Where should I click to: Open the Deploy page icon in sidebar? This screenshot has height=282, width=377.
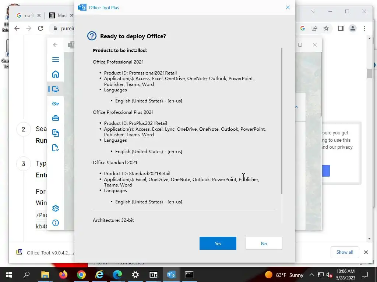[x=56, y=89]
